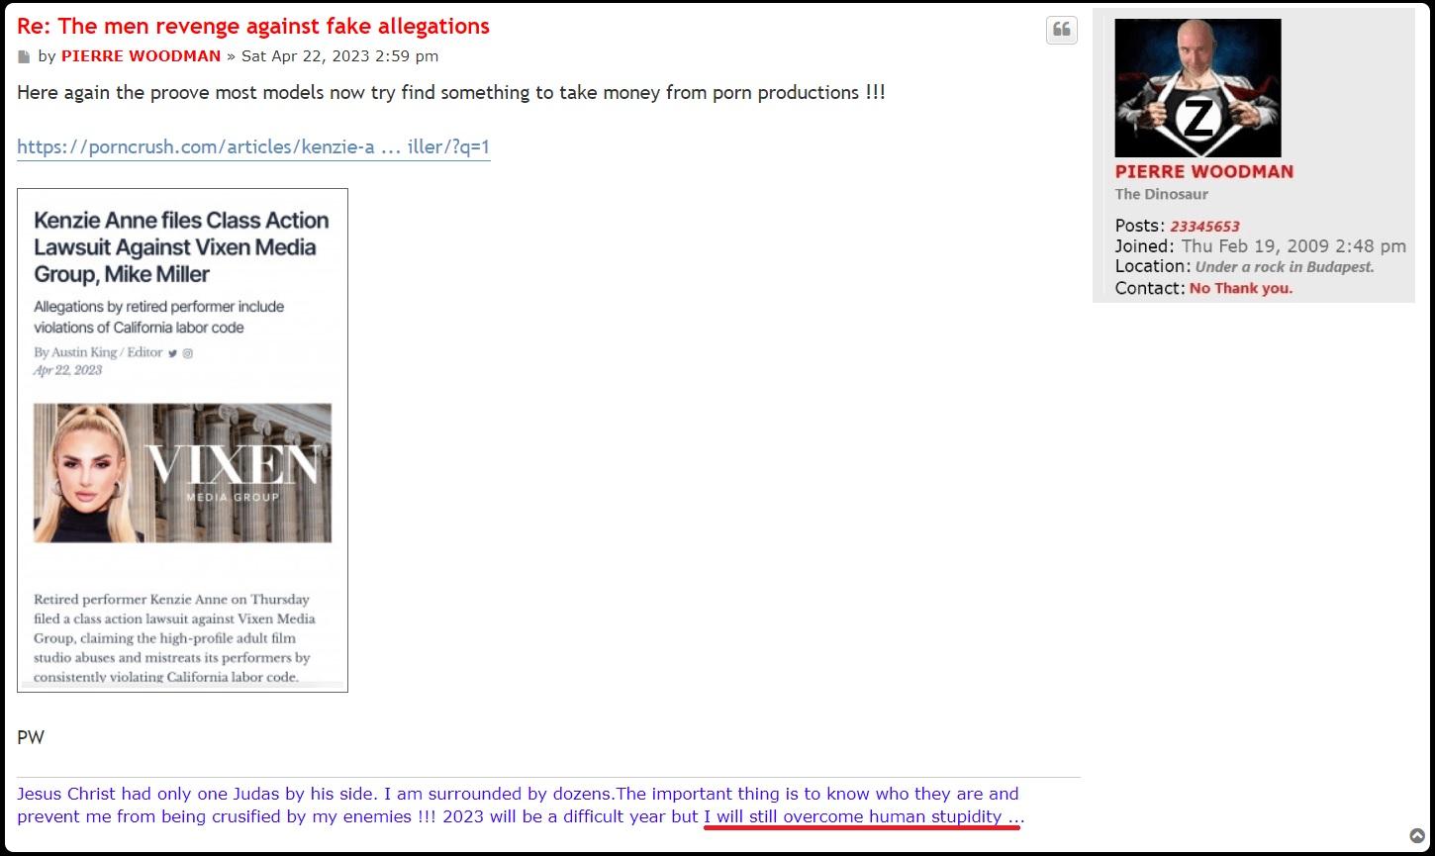
Task: Click the post count 23345653
Action: point(1204,226)
